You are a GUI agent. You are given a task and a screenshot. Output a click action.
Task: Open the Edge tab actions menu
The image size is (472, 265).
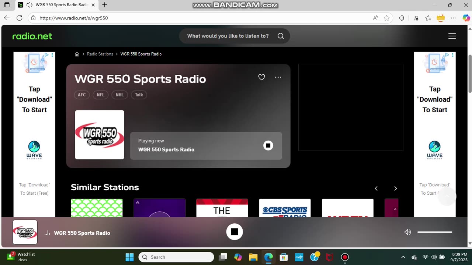click(7, 5)
